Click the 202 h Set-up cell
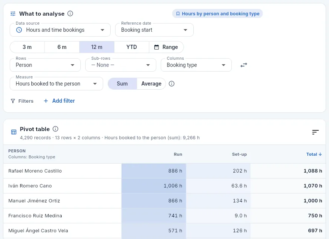 (x=218, y=171)
